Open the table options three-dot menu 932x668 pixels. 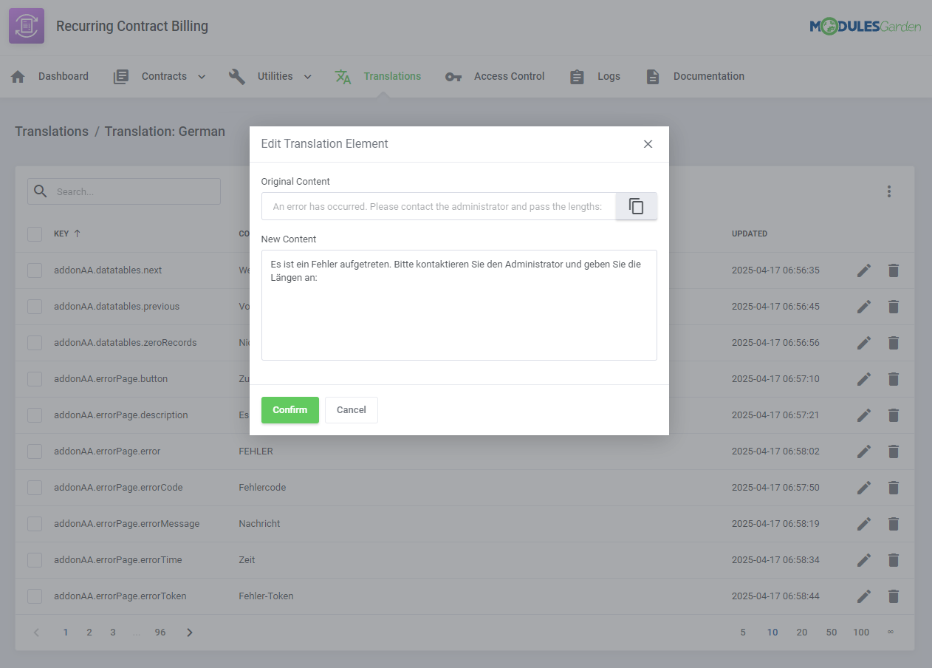click(889, 191)
